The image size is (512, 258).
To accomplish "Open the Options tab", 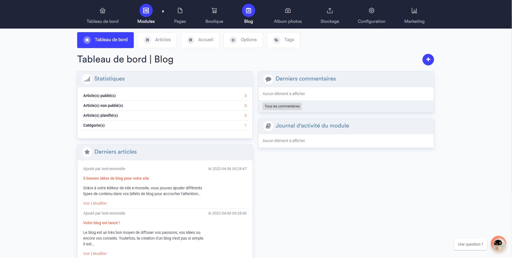I will pos(243,40).
